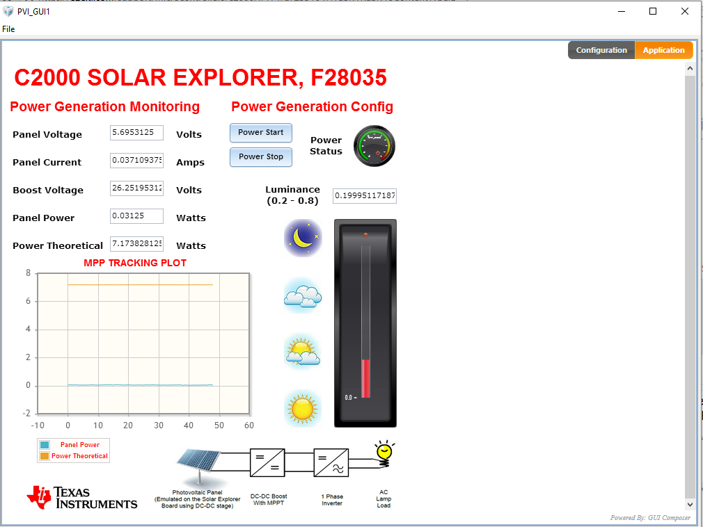Click the cloudy weather icon
Screen dimensions: 703x527
(x=303, y=295)
